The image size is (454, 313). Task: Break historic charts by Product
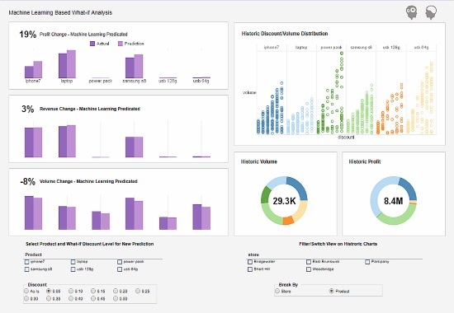pos(332,291)
